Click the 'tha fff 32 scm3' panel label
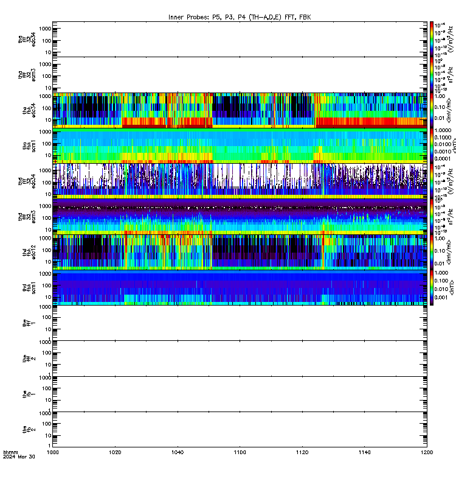The width and height of the screenshot is (456, 487). pyautogui.click(x=27, y=75)
